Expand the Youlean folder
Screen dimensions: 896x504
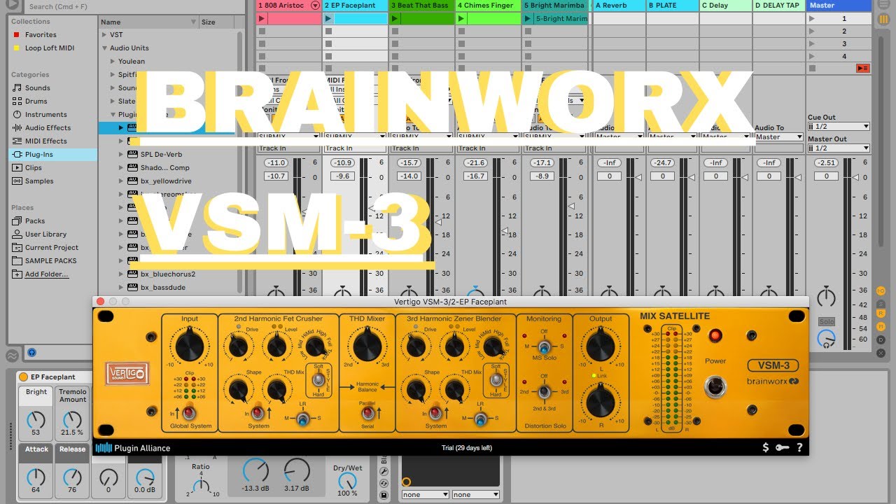click(x=113, y=62)
